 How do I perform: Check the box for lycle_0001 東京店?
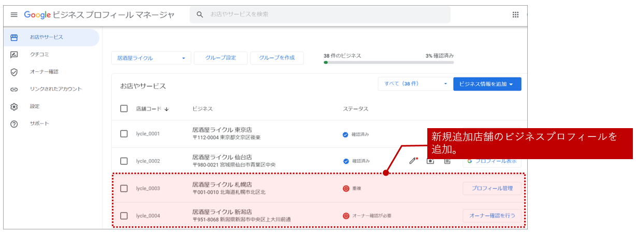point(124,134)
